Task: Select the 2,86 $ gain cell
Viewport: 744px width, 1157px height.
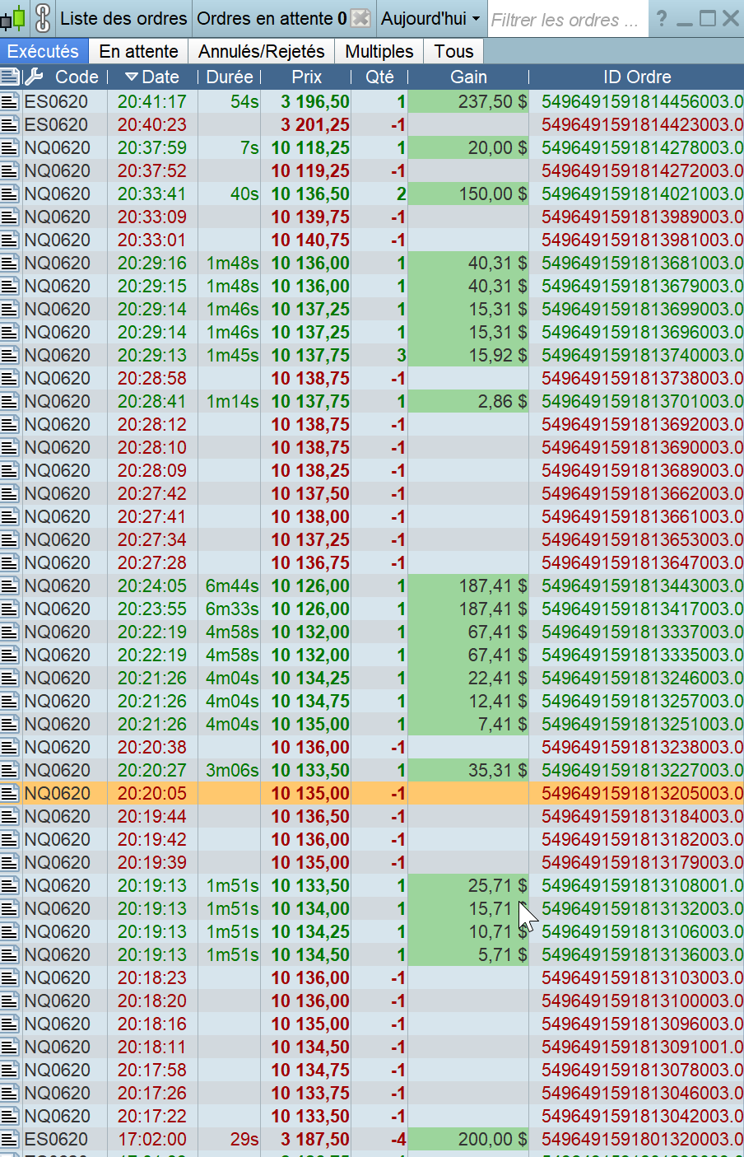Action: coord(468,402)
